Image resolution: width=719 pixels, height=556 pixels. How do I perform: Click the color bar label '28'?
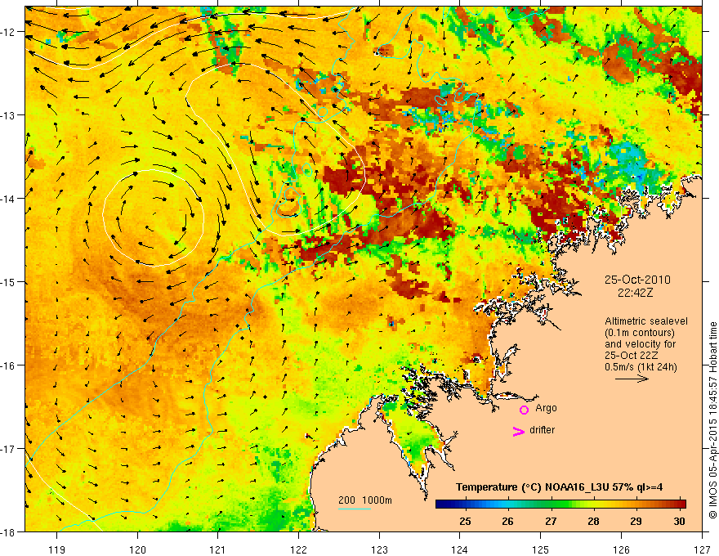[593, 521]
